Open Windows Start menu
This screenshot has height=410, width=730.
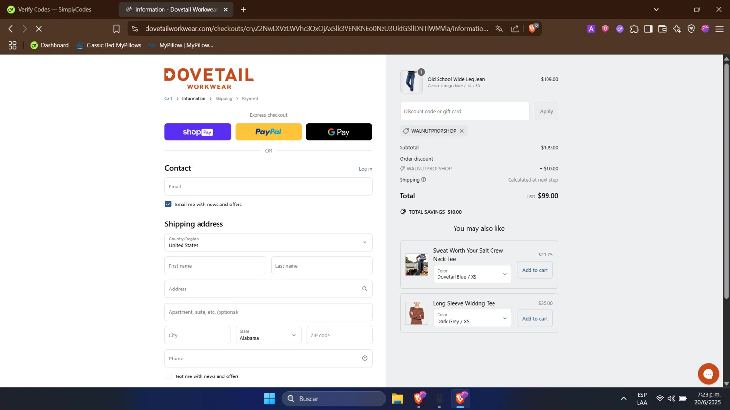click(x=270, y=399)
